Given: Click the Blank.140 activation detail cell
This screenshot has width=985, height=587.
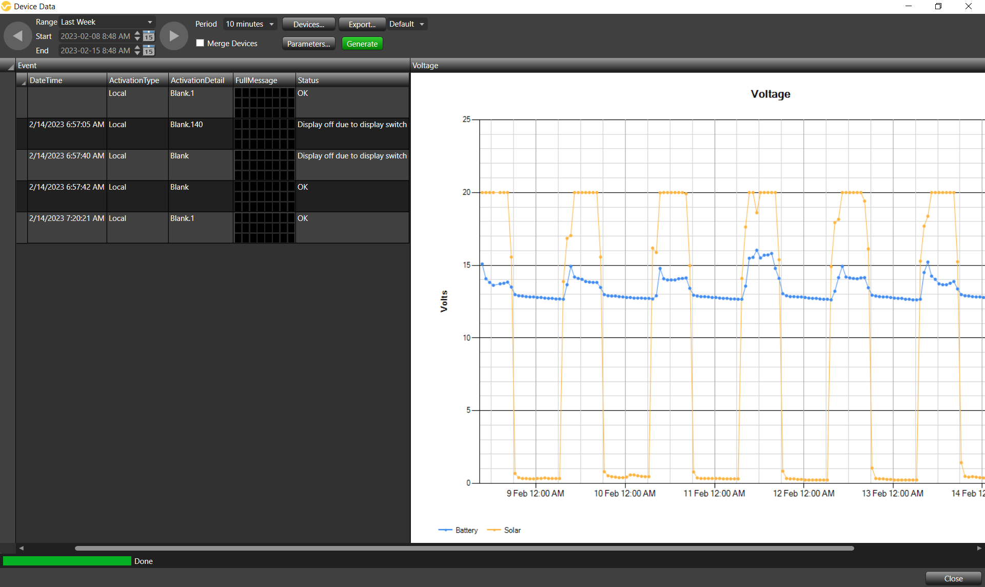Looking at the screenshot, I should [201, 134].
